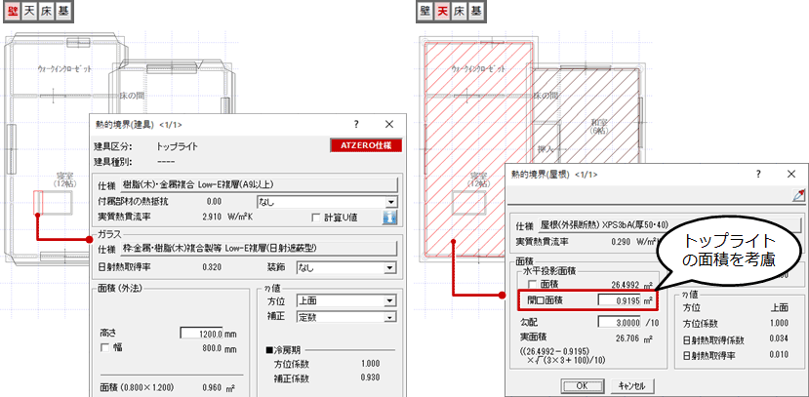Click the blue info icon beside 計算U値
The width and height of the screenshot is (809, 397).
click(x=389, y=218)
